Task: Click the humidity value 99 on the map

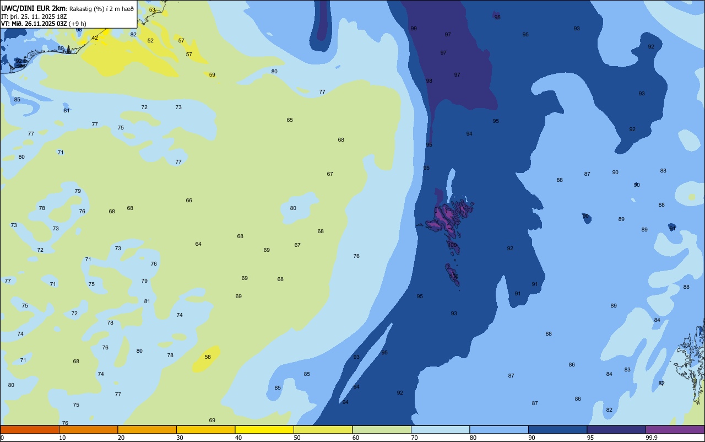Action: click(414, 29)
